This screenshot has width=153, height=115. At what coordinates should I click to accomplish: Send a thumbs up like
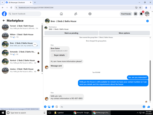pyautogui.click(x=149, y=107)
